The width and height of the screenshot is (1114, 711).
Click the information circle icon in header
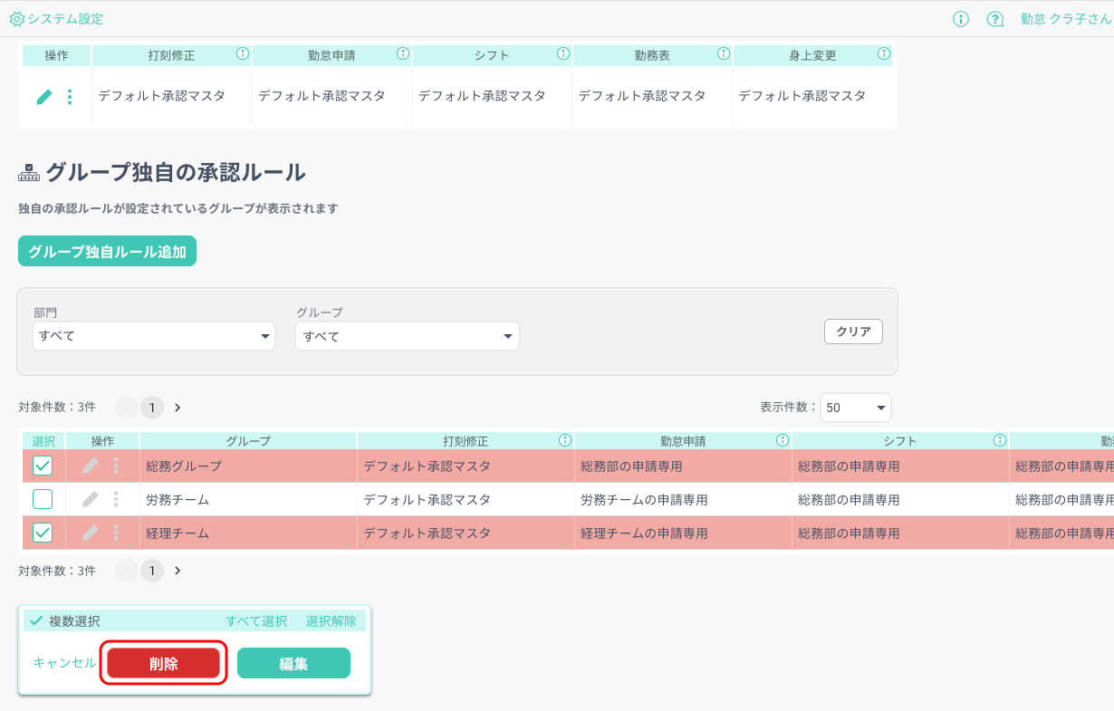(962, 19)
